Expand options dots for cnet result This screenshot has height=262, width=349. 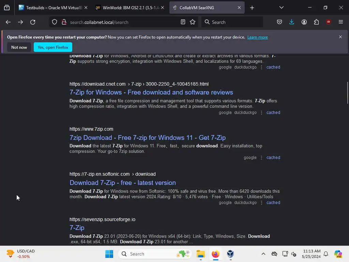click(261, 113)
